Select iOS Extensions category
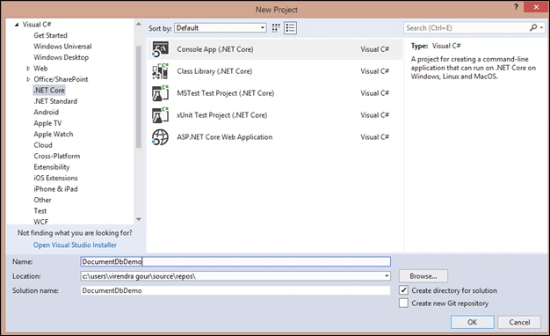 coord(55,178)
